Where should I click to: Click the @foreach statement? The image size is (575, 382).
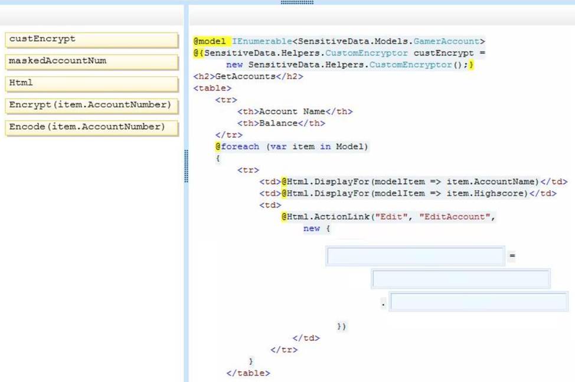coord(292,147)
